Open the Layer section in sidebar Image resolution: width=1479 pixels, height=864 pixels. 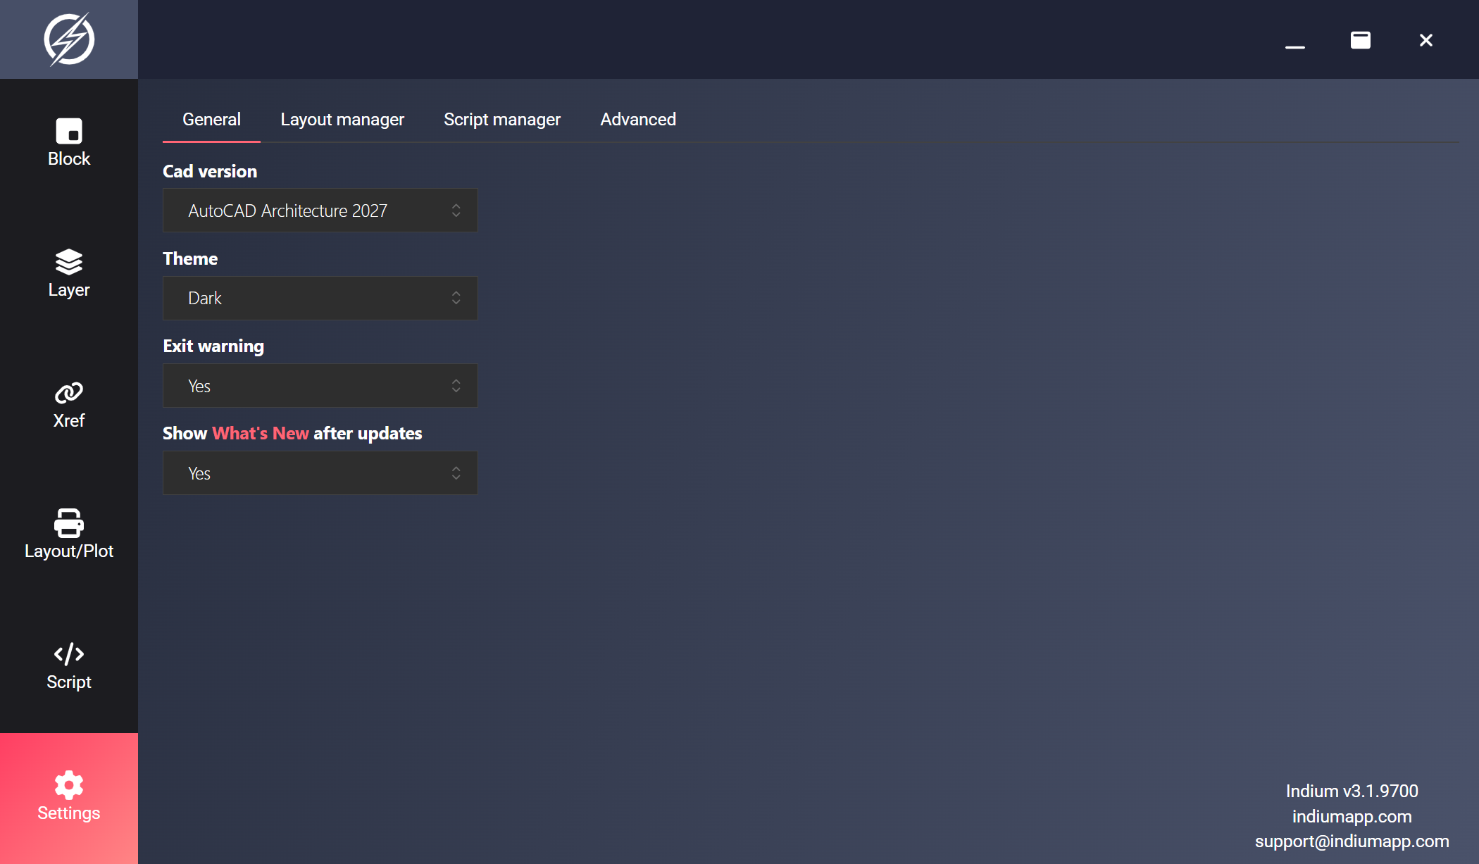[69, 275]
